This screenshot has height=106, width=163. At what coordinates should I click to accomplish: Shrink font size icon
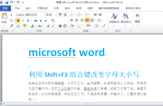(x=53, y=26)
